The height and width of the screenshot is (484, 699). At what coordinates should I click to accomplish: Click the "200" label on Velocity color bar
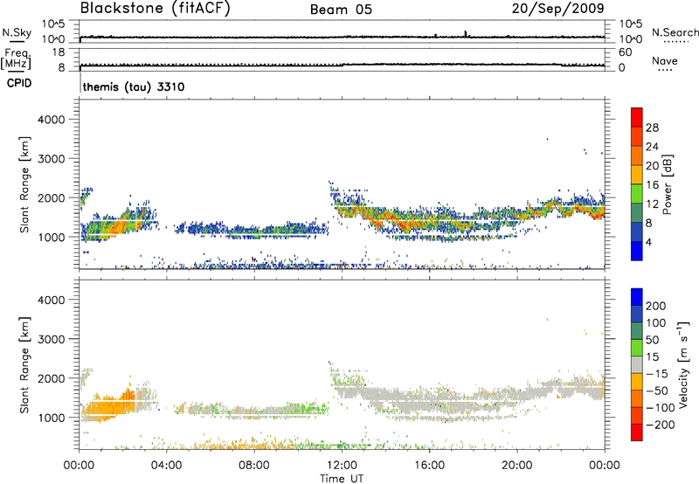click(x=656, y=306)
